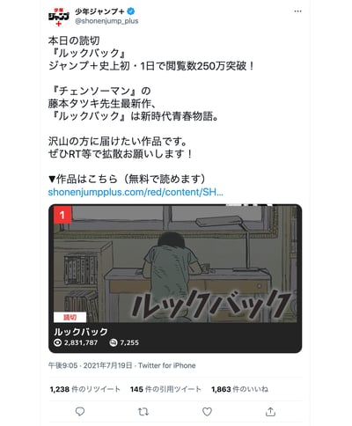This screenshot has width=352, height=426.
Task: Click the comment count icon 7,255
Action: click(124, 342)
